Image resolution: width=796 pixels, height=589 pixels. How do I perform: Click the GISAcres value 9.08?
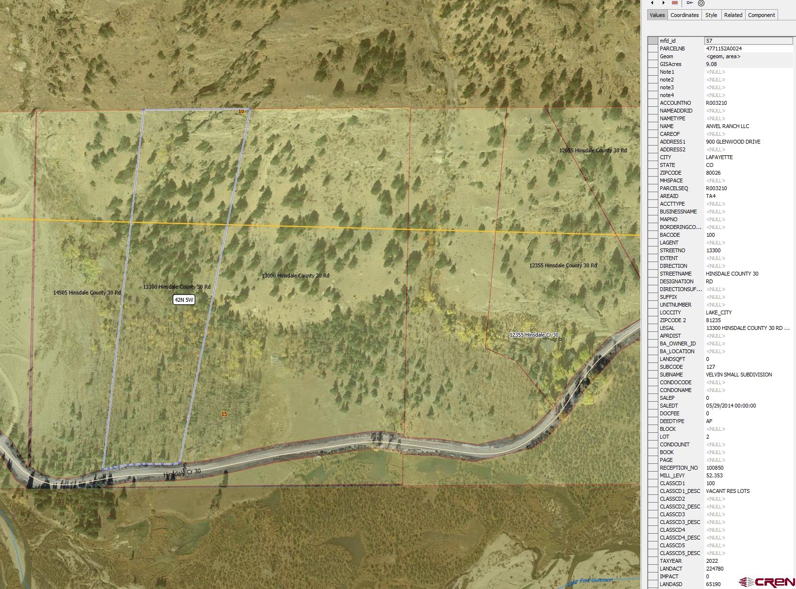point(711,64)
